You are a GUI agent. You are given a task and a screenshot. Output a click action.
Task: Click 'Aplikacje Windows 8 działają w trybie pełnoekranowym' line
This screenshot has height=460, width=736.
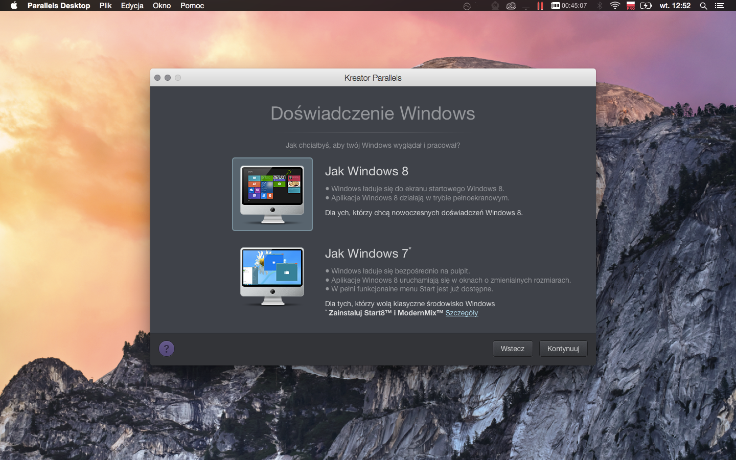417,198
